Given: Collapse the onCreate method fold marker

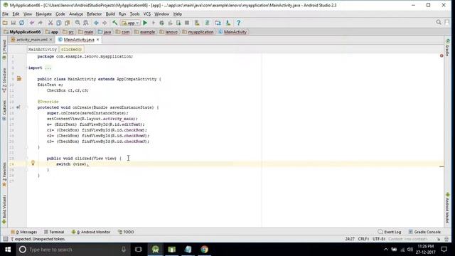Looking at the screenshot, I should coord(26,107).
